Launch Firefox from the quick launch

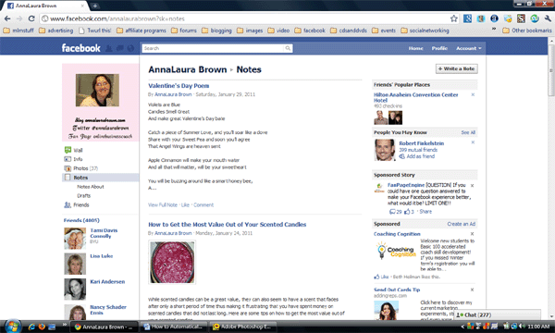click(x=42, y=327)
